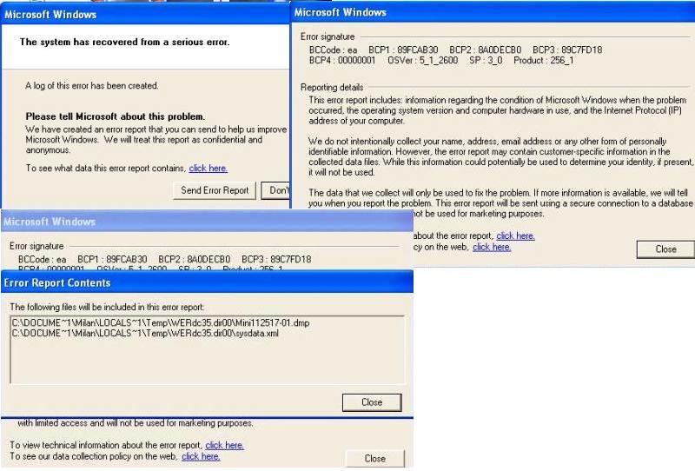Click the Send Error Report button

click(x=214, y=190)
